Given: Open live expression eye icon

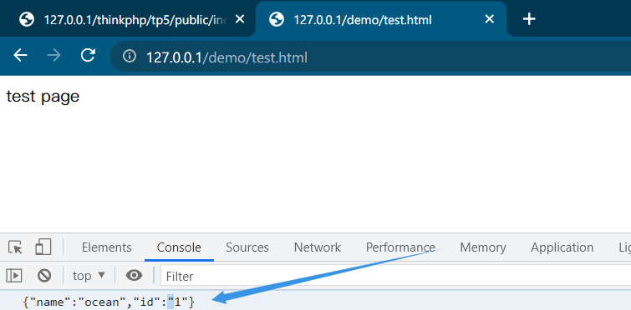Looking at the screenshot, I should pyautogui.click(x=134, y=276).
